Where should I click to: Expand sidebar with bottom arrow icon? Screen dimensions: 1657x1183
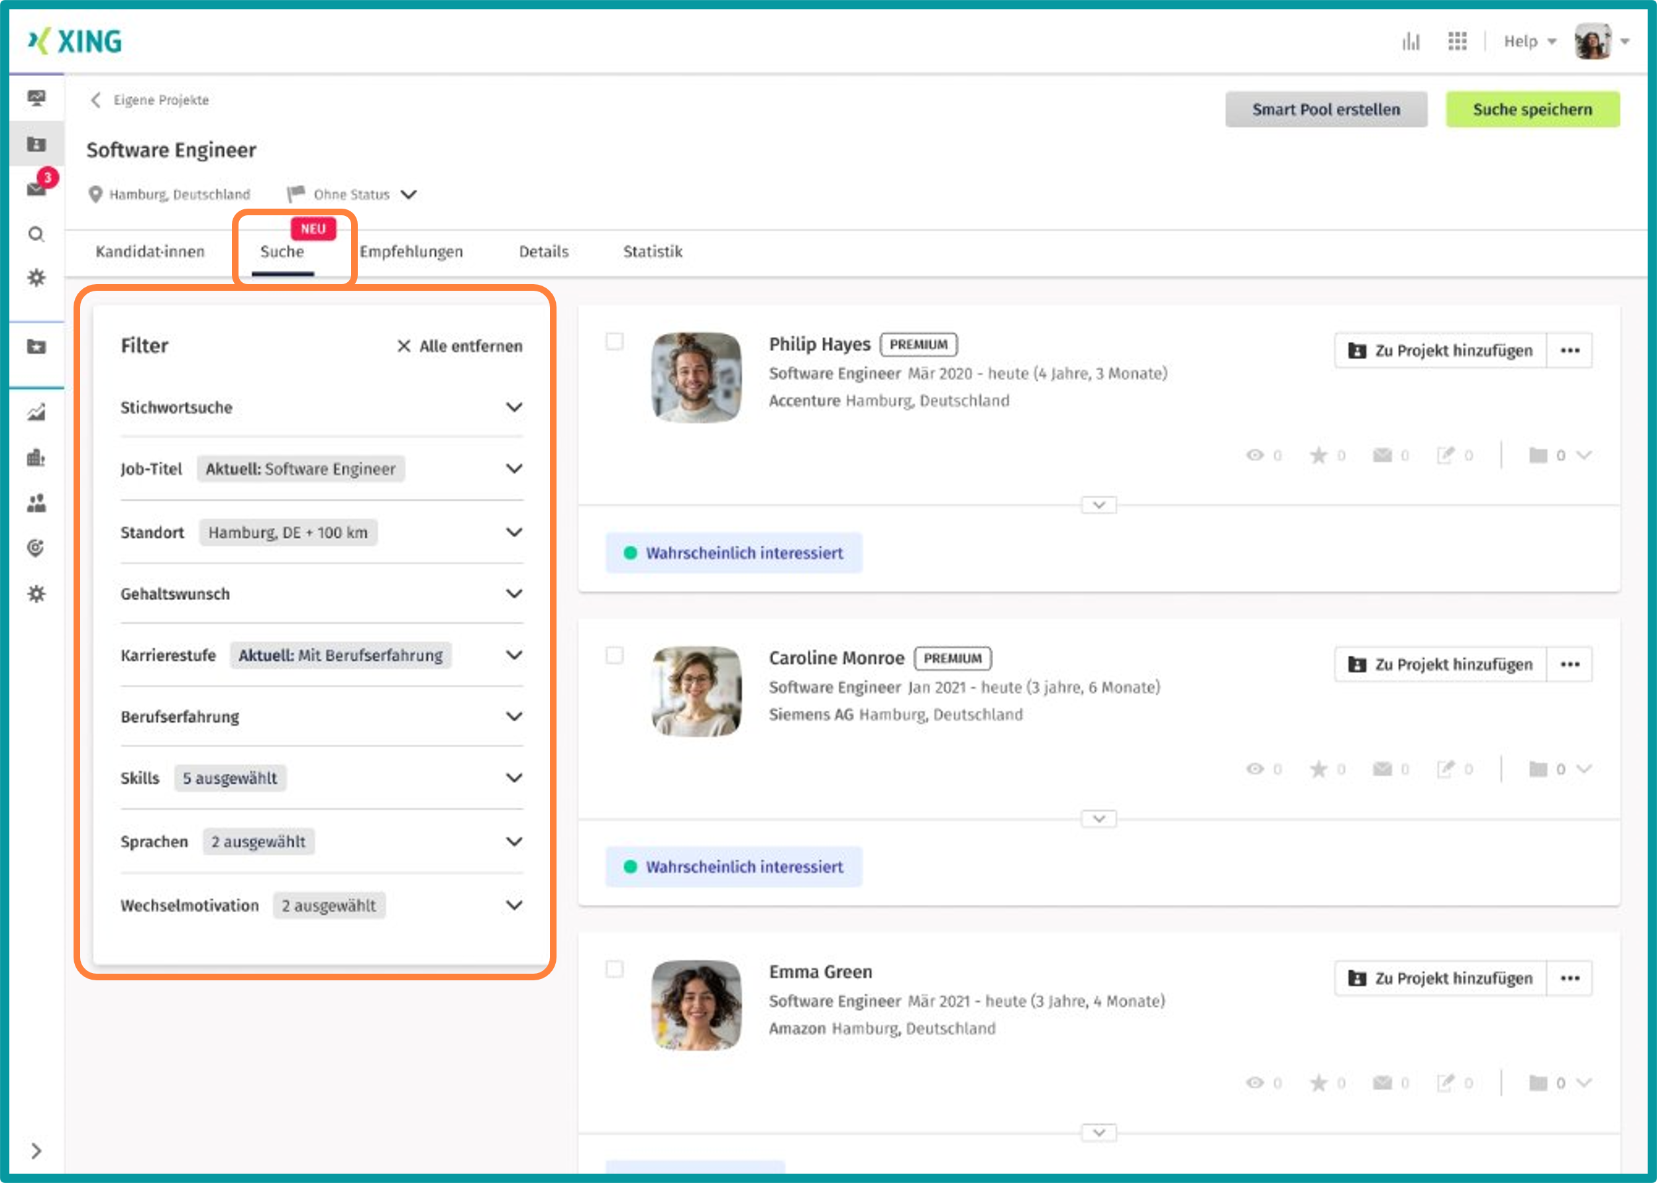pos(36,1151)
